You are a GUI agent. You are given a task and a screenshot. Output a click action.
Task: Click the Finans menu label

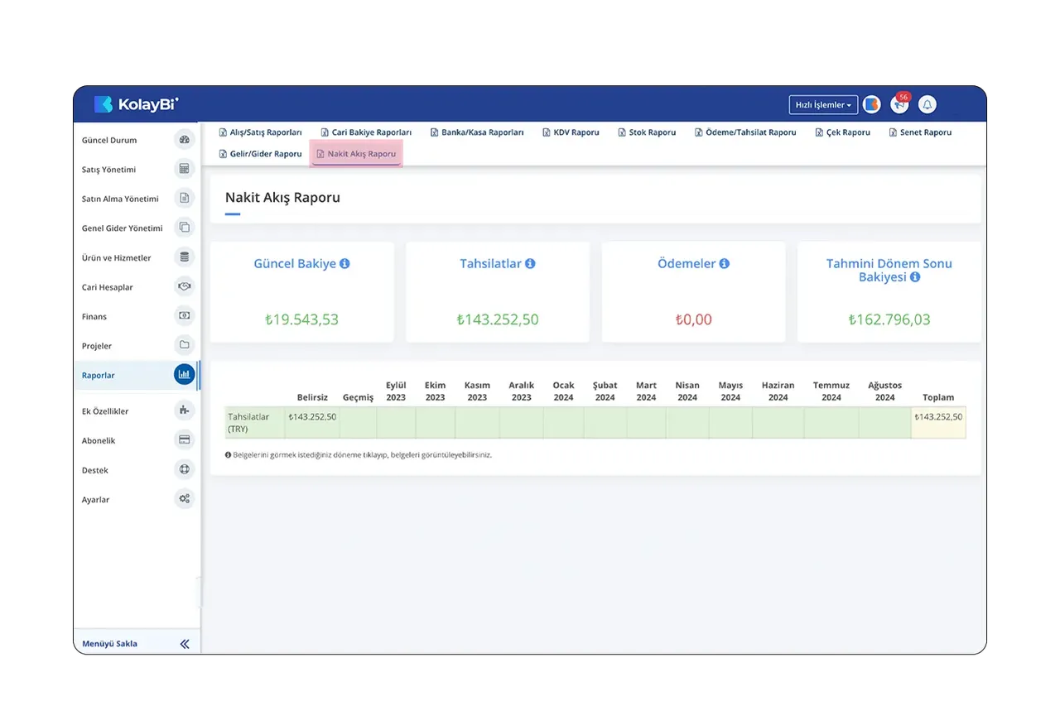pyautogui.click(x=94, y=317)
